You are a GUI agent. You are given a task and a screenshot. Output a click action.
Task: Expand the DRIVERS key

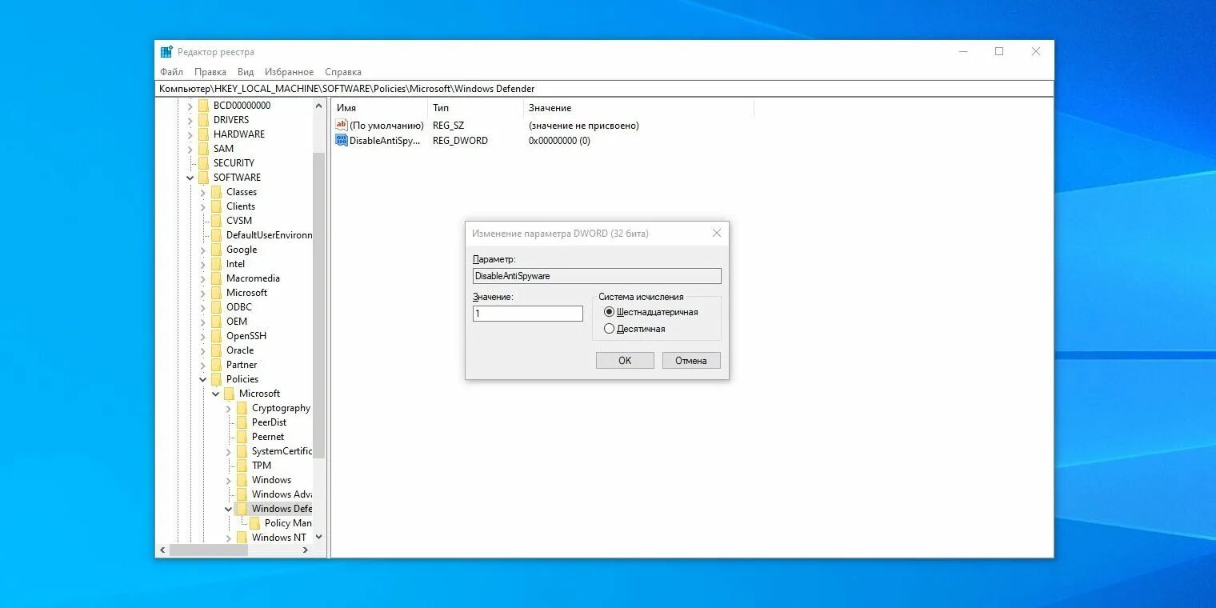coord(190,120)
